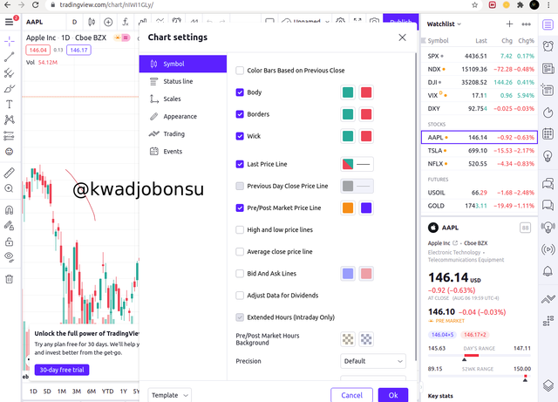
Task: Enable Previous Day Close Price Line
Action: click(240, 186)
